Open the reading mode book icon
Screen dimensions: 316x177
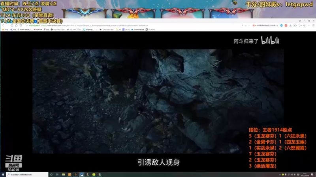tap(21, 26)
